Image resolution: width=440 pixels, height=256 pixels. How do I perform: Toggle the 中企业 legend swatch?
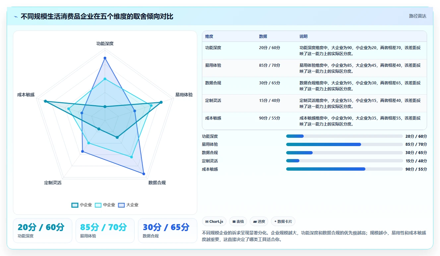click(x=98, y=205)
